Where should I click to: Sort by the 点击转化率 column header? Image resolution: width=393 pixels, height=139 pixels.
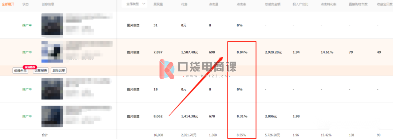(329, 4)
